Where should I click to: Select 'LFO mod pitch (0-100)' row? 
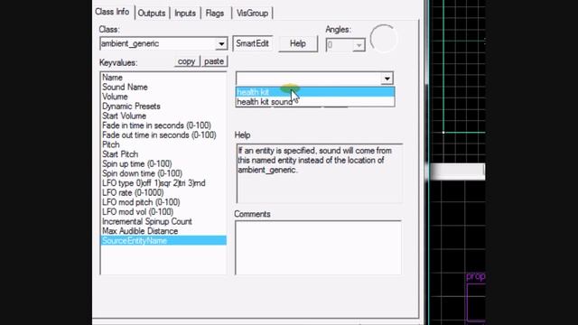tap(163, 202)
